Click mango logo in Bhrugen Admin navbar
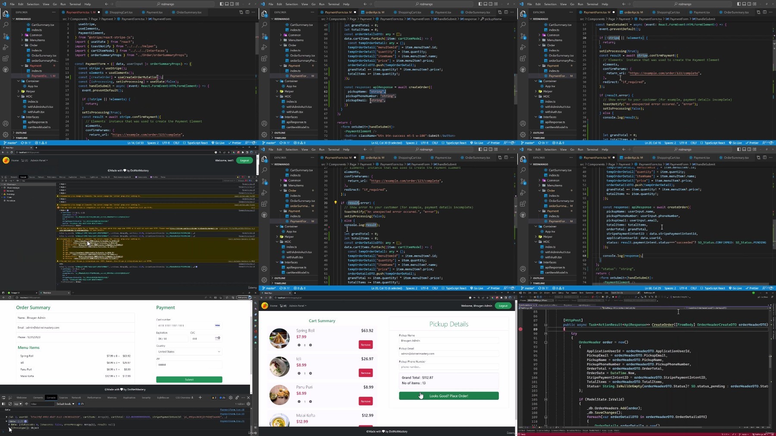Viewport: 776px width, 436px height. [265, 306]
